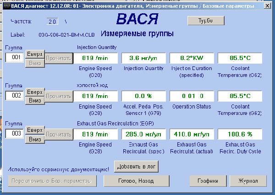
Task: Click Прочитать button for group 002
Action: 59,96
